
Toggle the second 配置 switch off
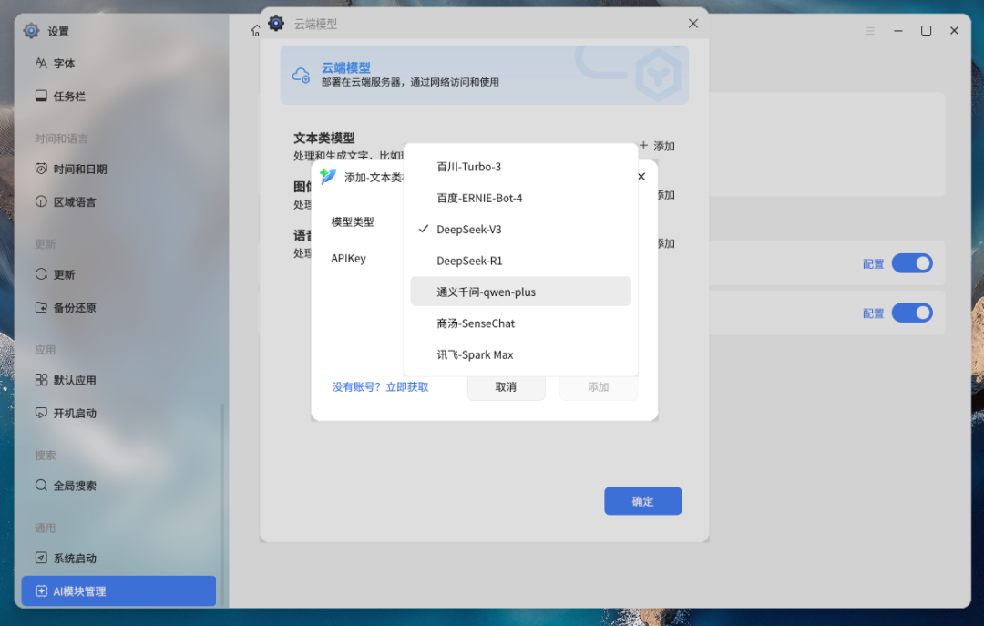click(x=912, y=313)
